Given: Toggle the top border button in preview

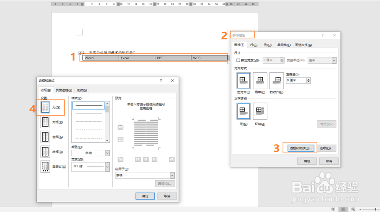Looking at the screenshot, I should pyautogui.click(x=120, y=127).
